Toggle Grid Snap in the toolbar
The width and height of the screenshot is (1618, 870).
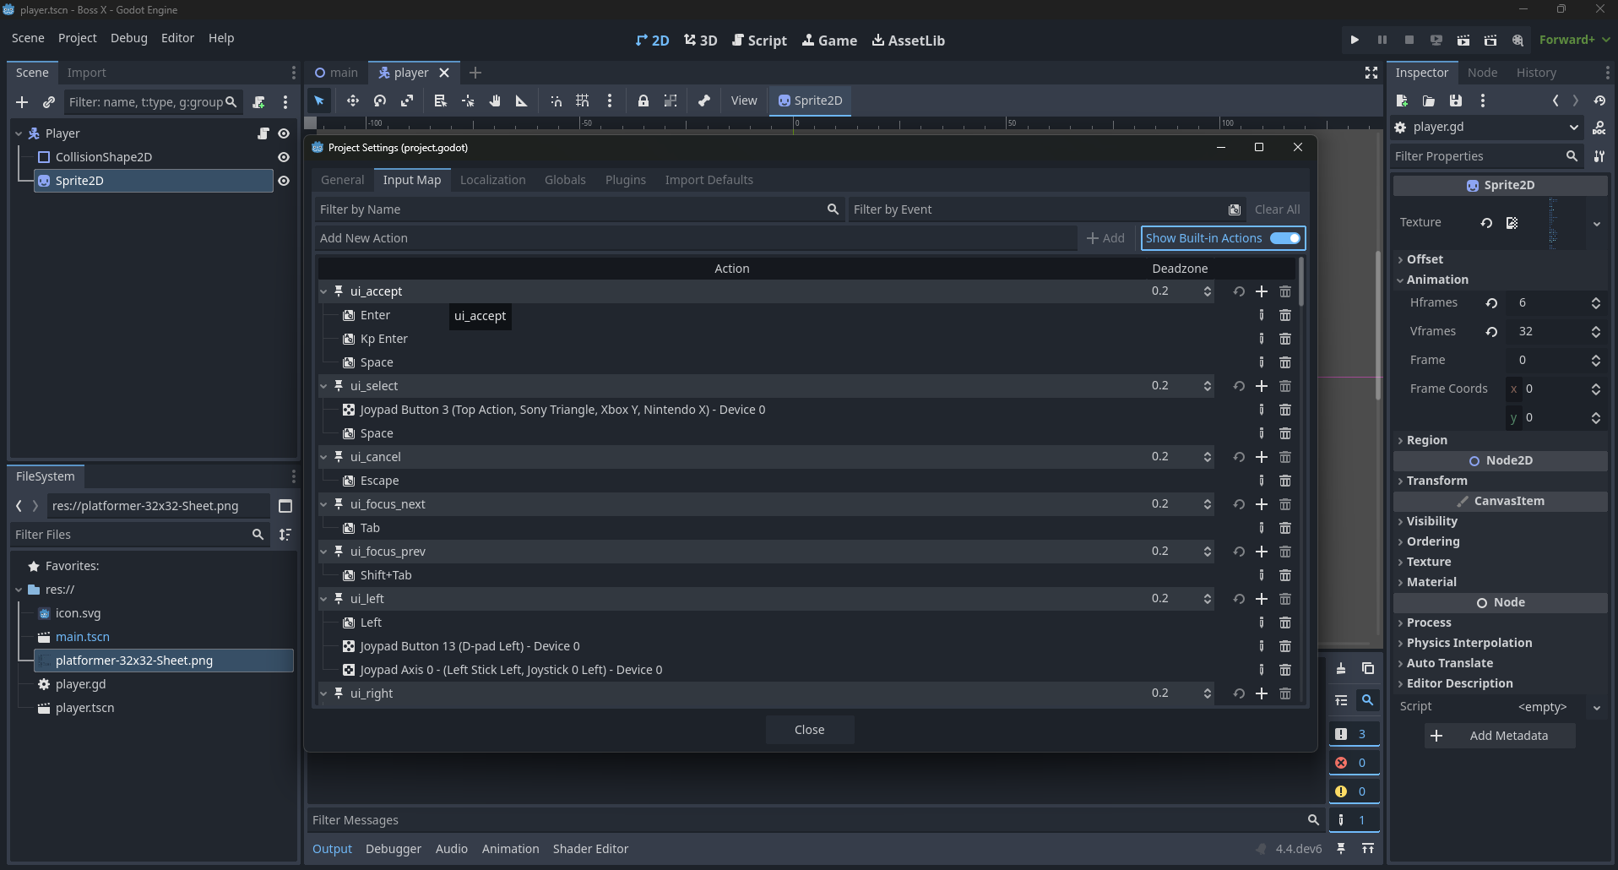pyautogui.click(x=583, y=101)
